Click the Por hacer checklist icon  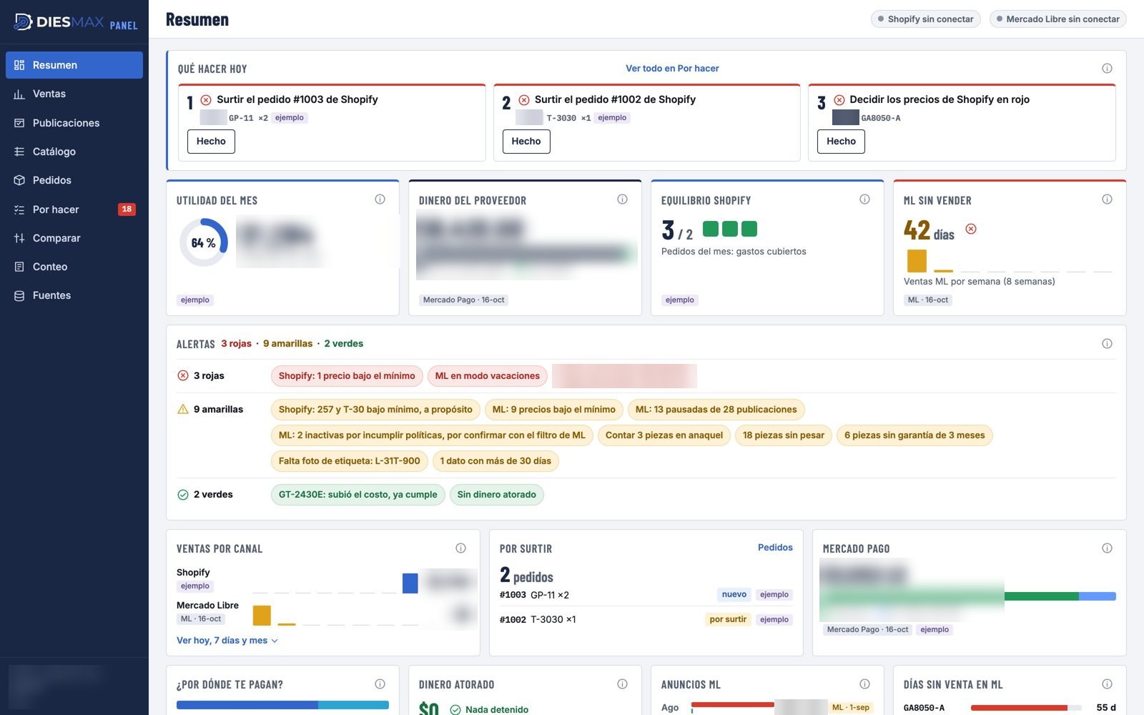tap(19, 209)
